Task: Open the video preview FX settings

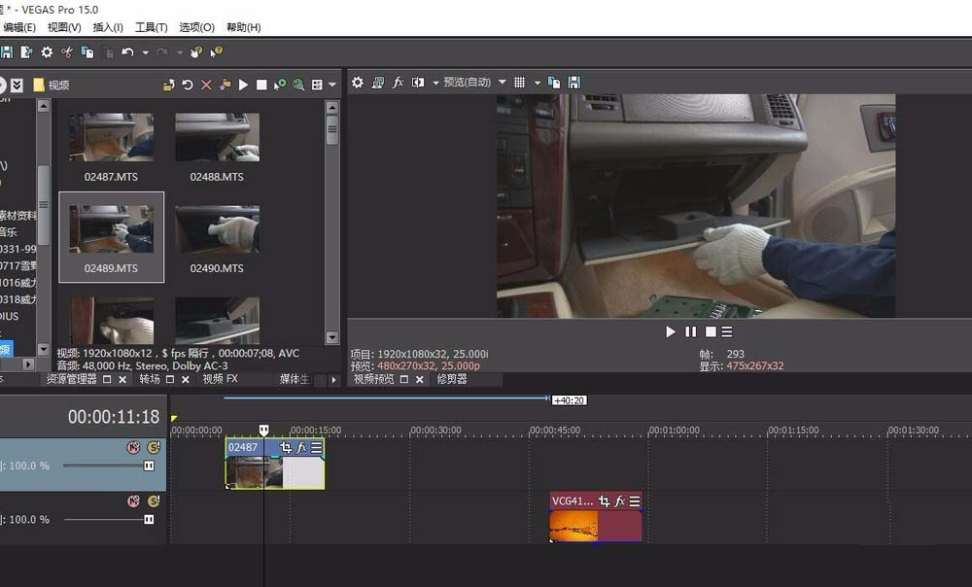Action: 398,83
